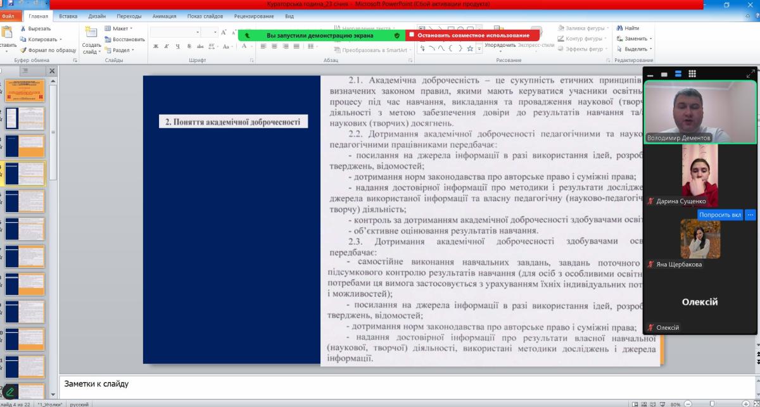Viewport: 760px width, 407px height.
Task: Toggle underline Ч formatting
Action: pos(179,46)
